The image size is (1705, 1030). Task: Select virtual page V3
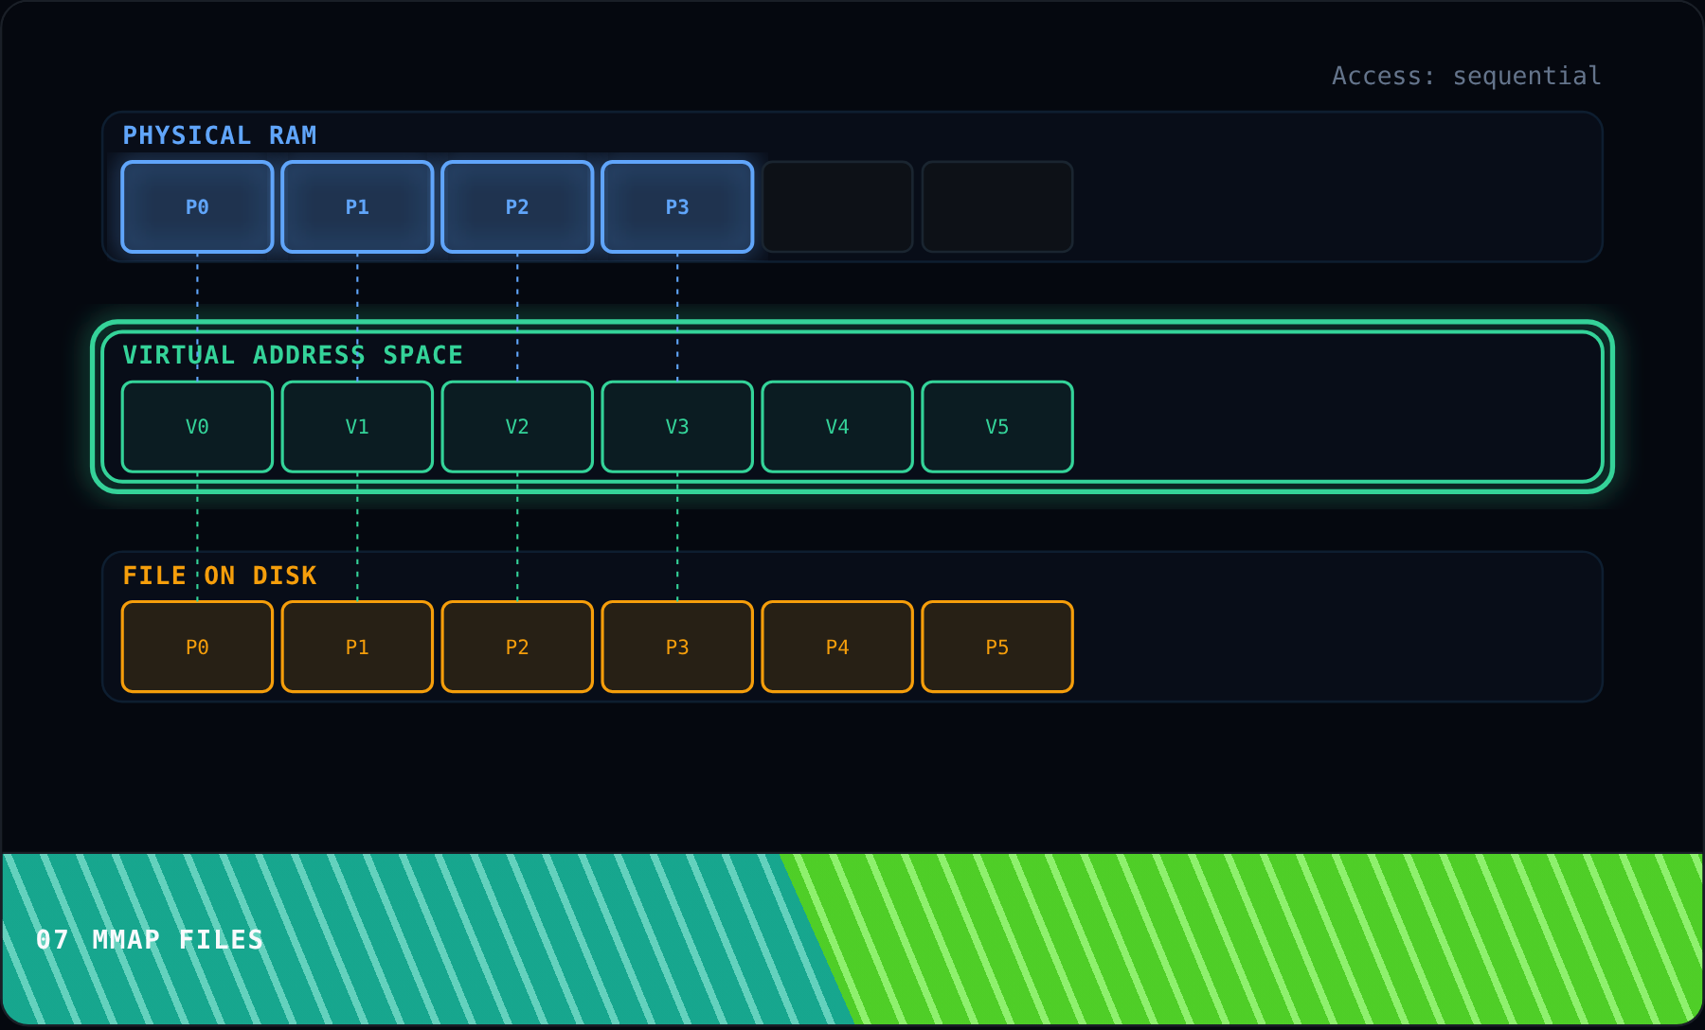[x=677, y=427]
